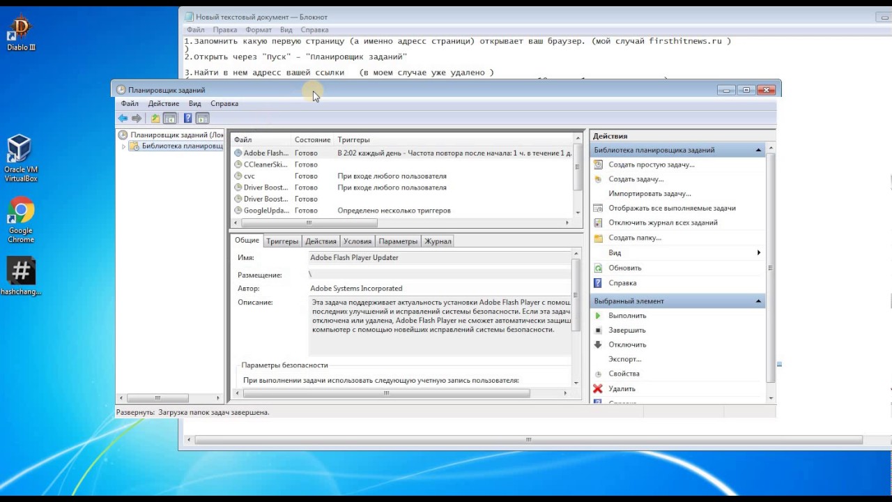Sort by the Состояние column header

pyautogui.click(x=312, y=140)
